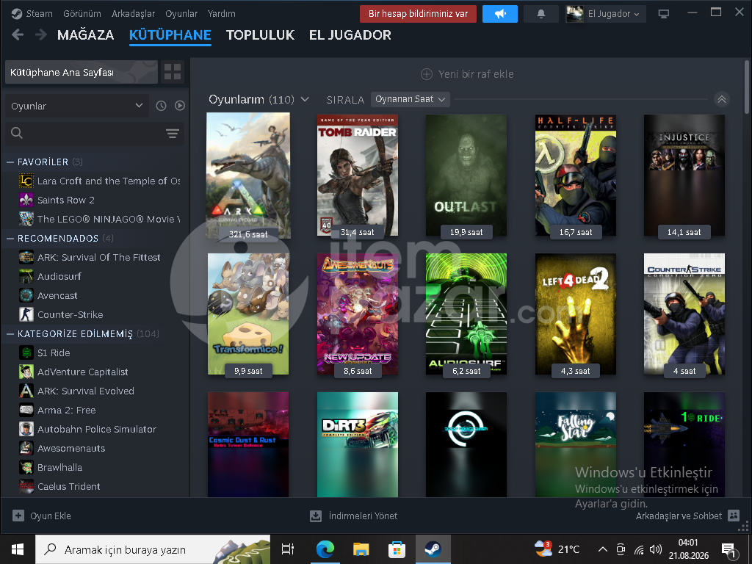Open the Arkadaşlar menu
Image resolution: width=752 pixels, height=564 pixels.
(x=134, y=13)
